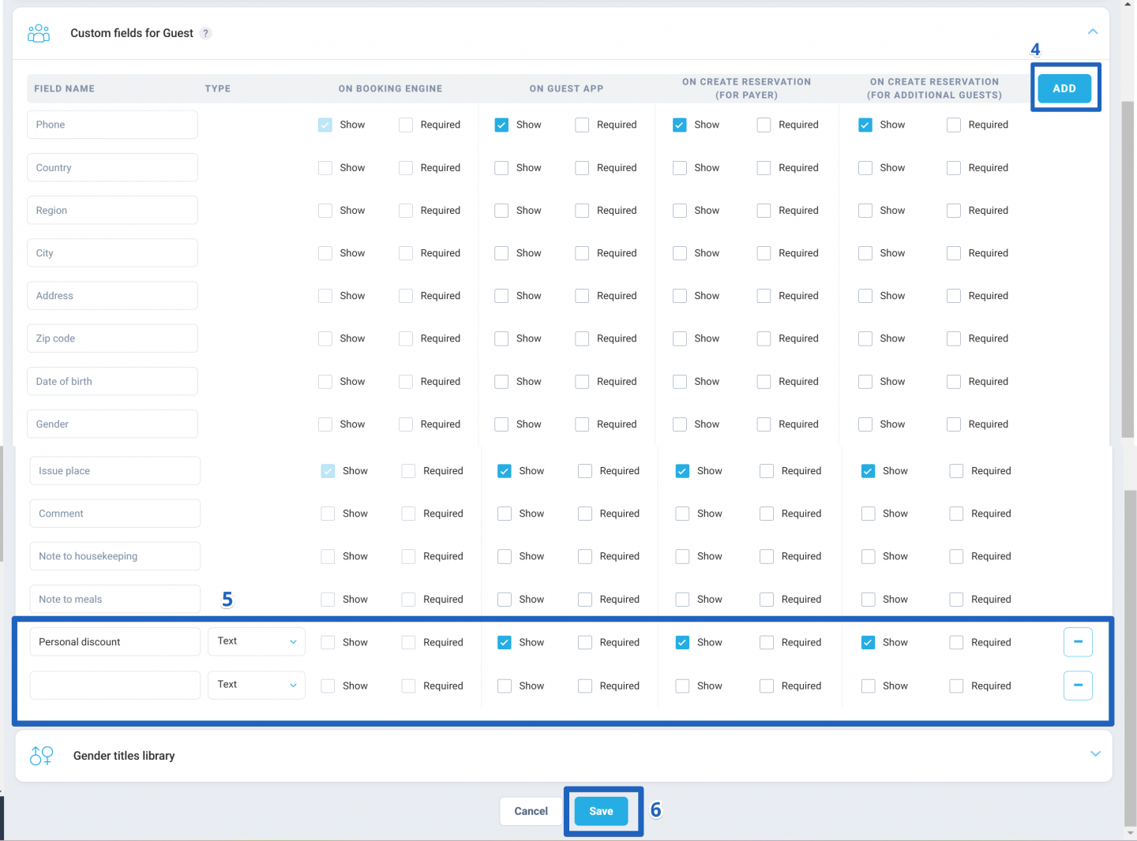Collapse the Custom fields for Guest section

coord(1093,32)
